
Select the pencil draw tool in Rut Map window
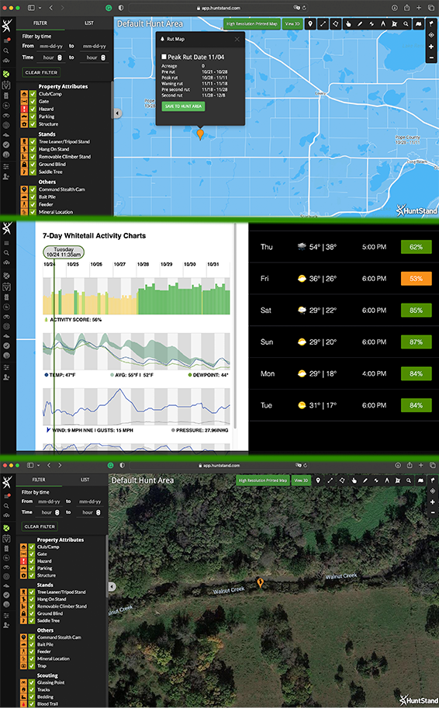[360, 24]
